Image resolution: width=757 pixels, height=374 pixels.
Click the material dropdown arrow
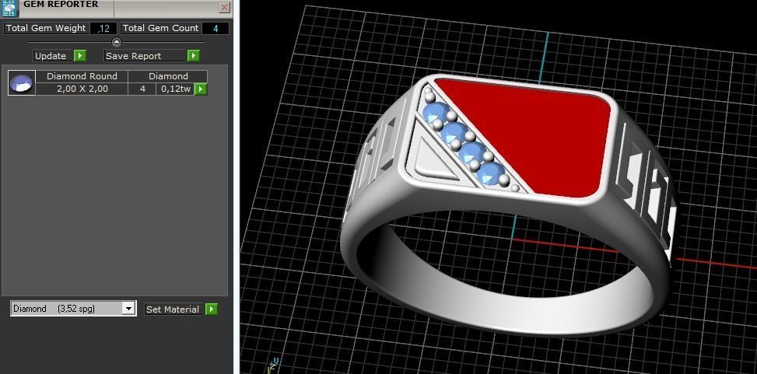[128, 309]
